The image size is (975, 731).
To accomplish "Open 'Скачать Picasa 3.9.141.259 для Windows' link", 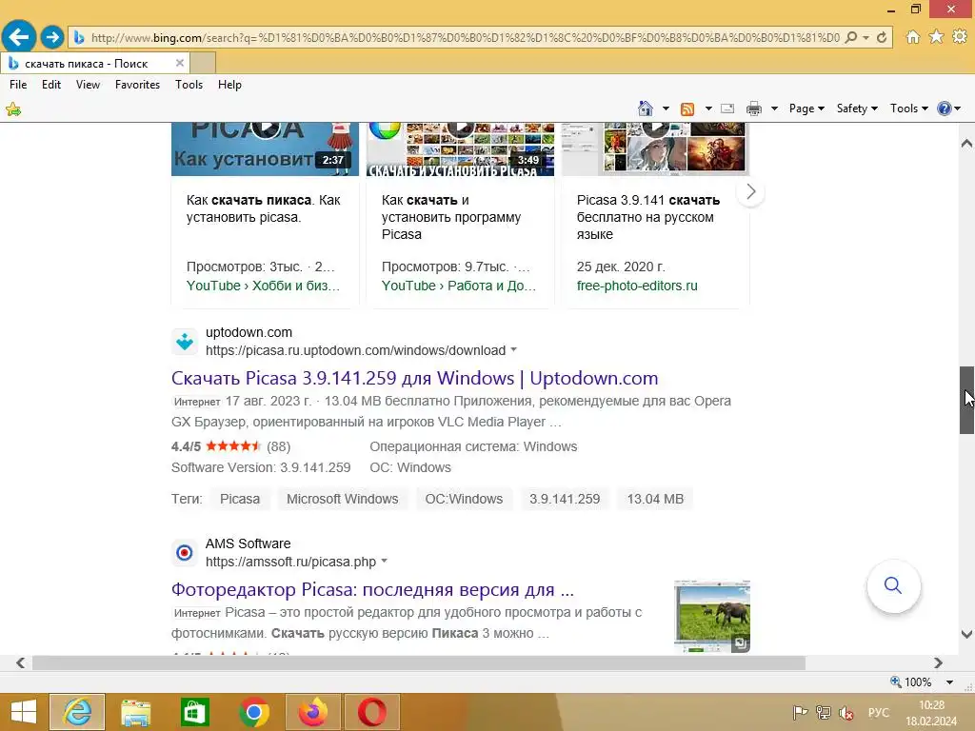I will pyautogui.click(x=414, y=378).
